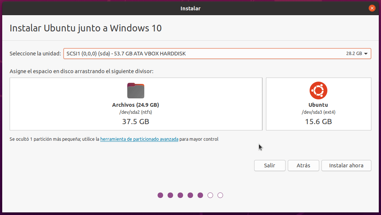Click the last empty progress dot
The width and height of the screenshot is (381, 215).
coord(220,195)
